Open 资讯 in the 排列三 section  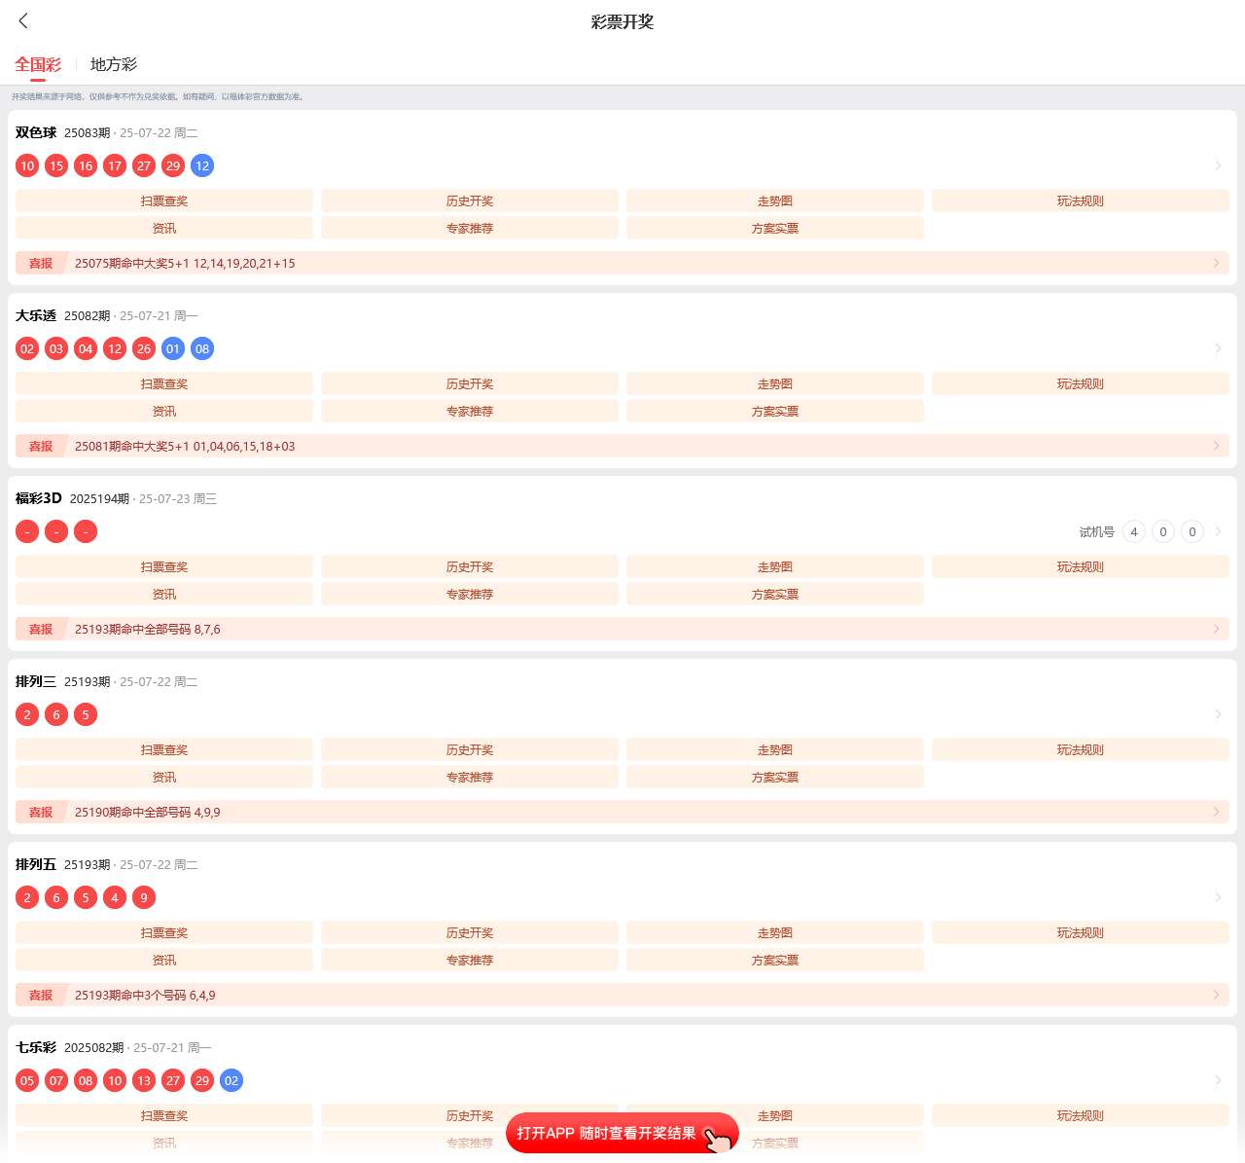coord(164,777)
